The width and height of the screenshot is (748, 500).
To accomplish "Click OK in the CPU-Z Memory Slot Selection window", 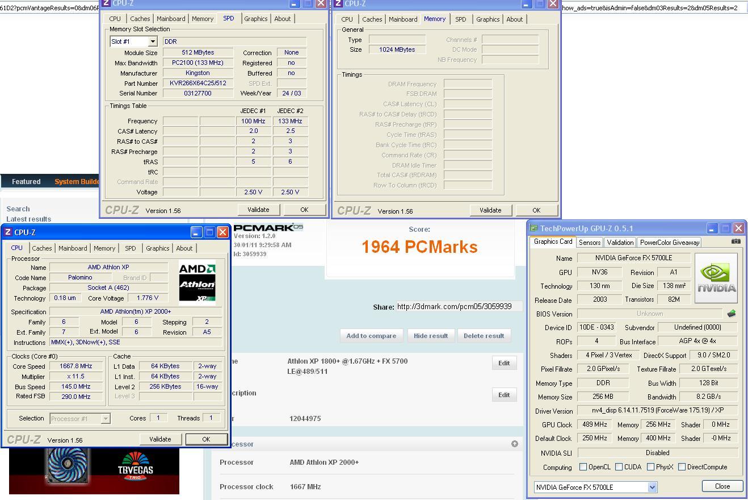I will click(x=304, y=210).
